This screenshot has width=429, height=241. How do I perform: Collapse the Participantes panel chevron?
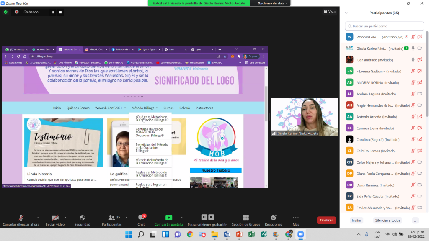pyautogui.click(x=346, y=13)
